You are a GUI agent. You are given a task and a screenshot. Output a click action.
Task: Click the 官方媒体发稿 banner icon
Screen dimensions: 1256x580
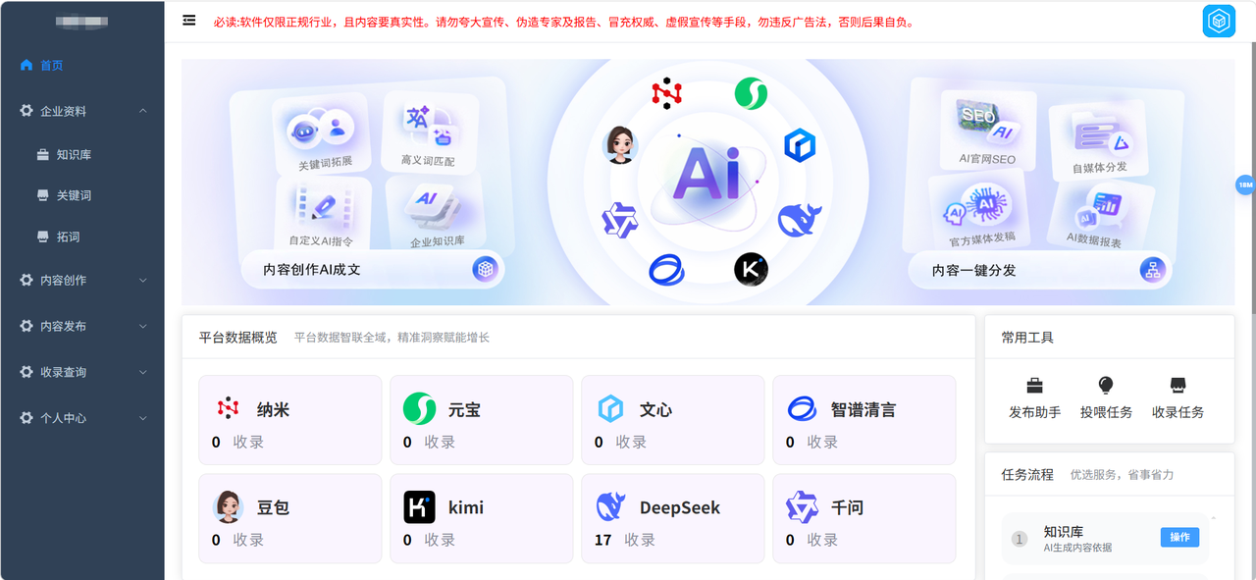pyautogui.click(x=979, y=212)
